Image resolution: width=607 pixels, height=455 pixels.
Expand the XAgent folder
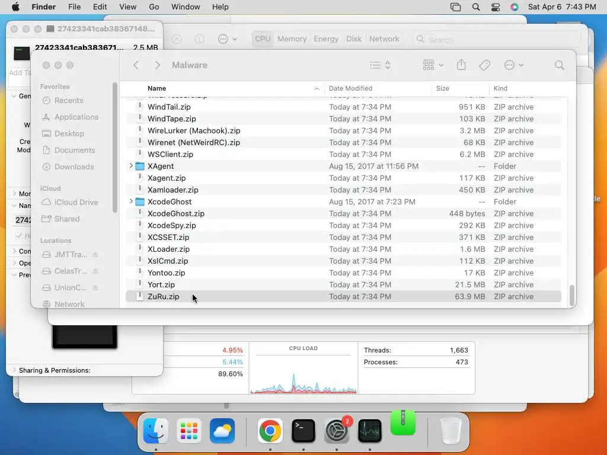coord(131,166)
